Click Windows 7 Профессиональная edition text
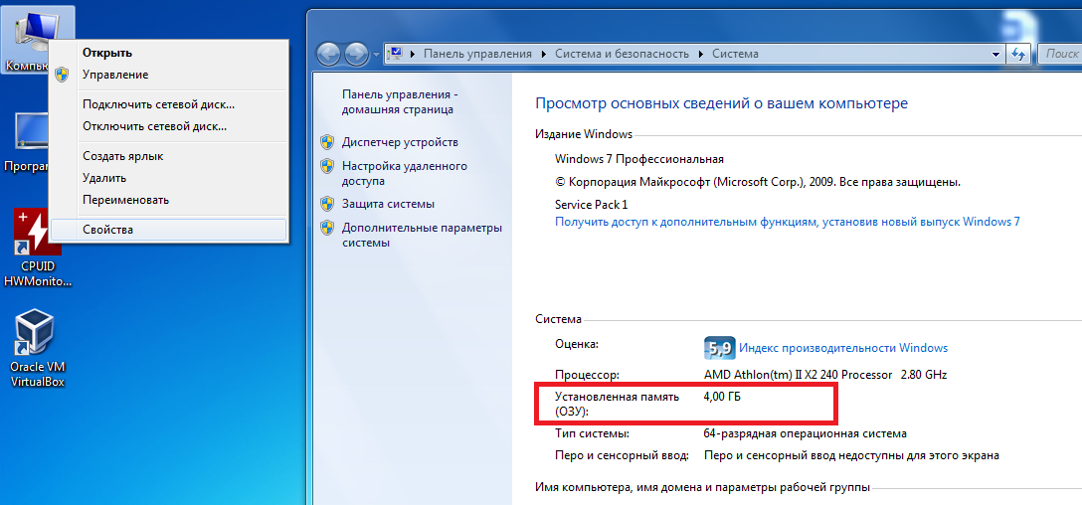This screenshot has height=505, width=1082. point(639,159)
